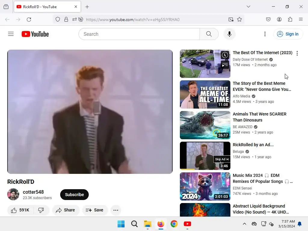Switch to Chrome in the taskbar
308x231 pixels.
tap(174, 224)
